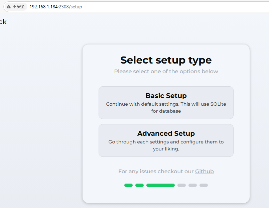Click the partially visible 'ck' logo text

(x=3, y=22)
